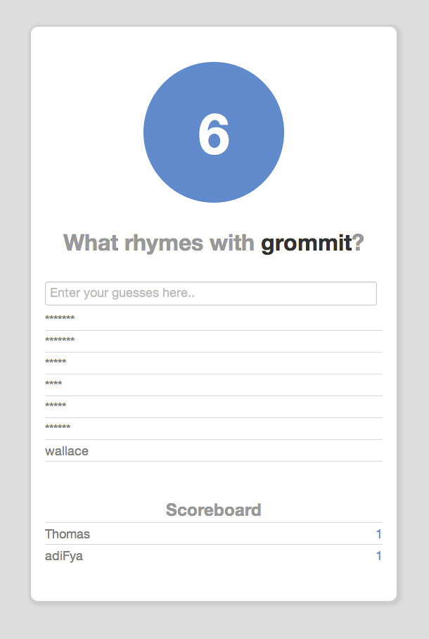Select Thomas on the scoreboard
The image size is (429, 639).
[x=67, y=533]
